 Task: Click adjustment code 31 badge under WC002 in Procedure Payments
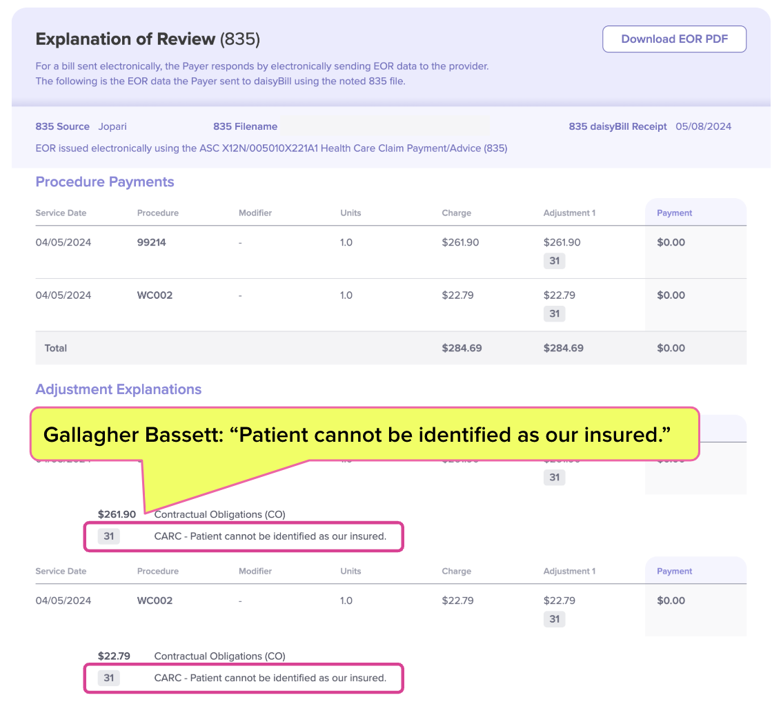coord(554,313)
